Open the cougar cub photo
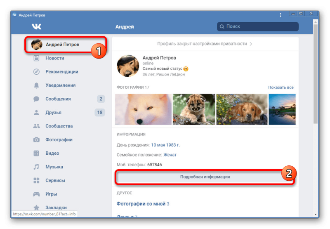330x229 pixels. tap(194, 109)
